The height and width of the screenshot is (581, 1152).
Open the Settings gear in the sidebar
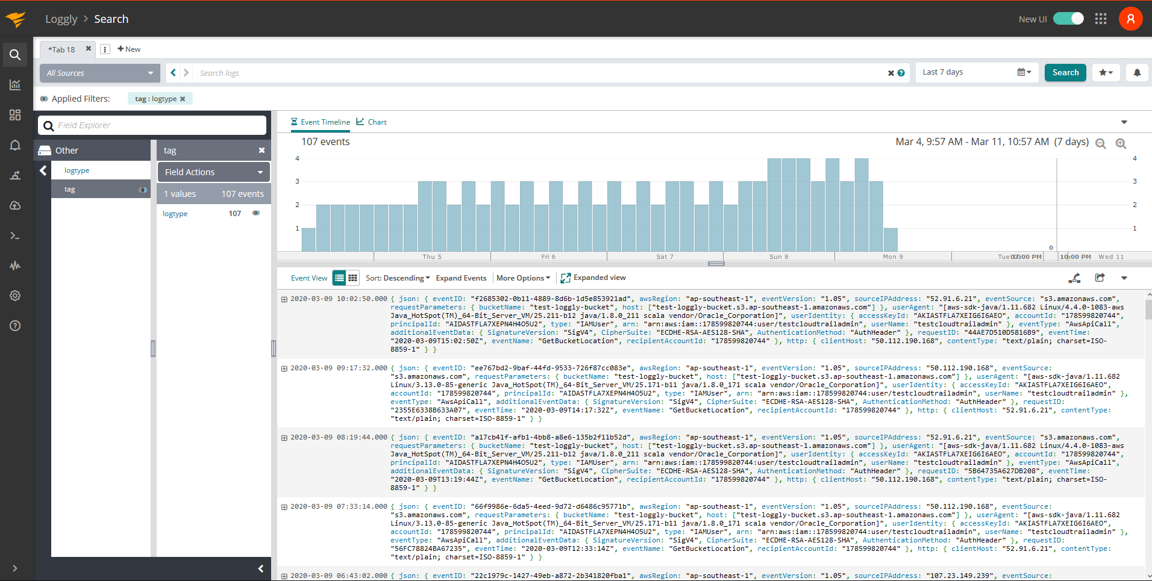coord(15,296)
